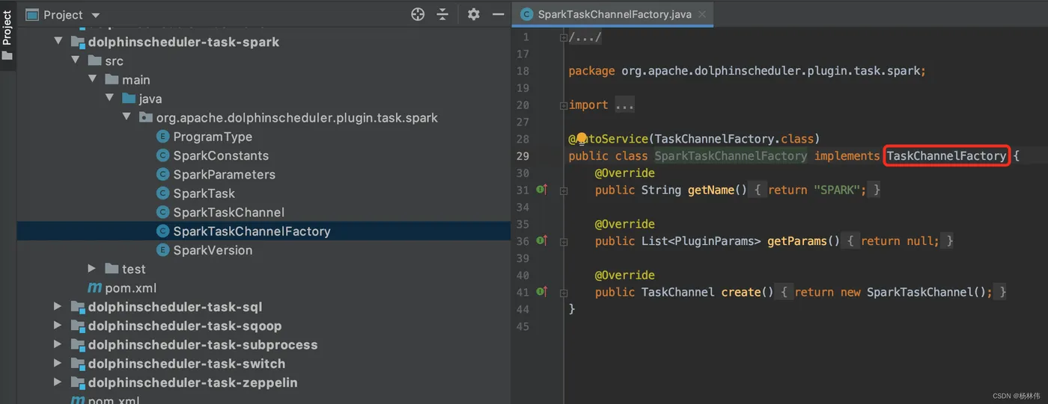
Task: Click the Project panel title label
Action: (x=63, y=15)
